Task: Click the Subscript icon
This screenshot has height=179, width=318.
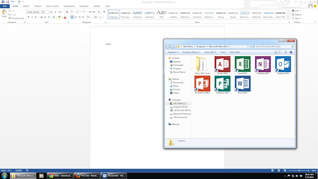Action: click(x=45, y=17)
